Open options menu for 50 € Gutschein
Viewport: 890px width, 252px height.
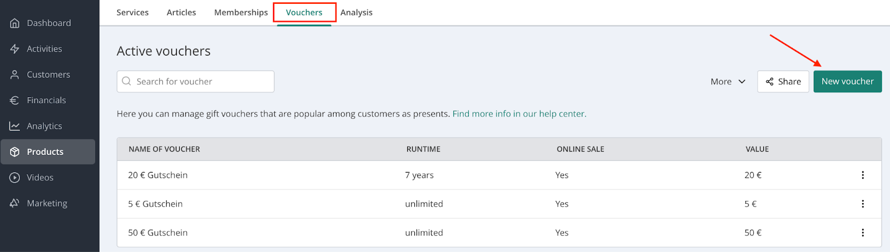(862, 233)
